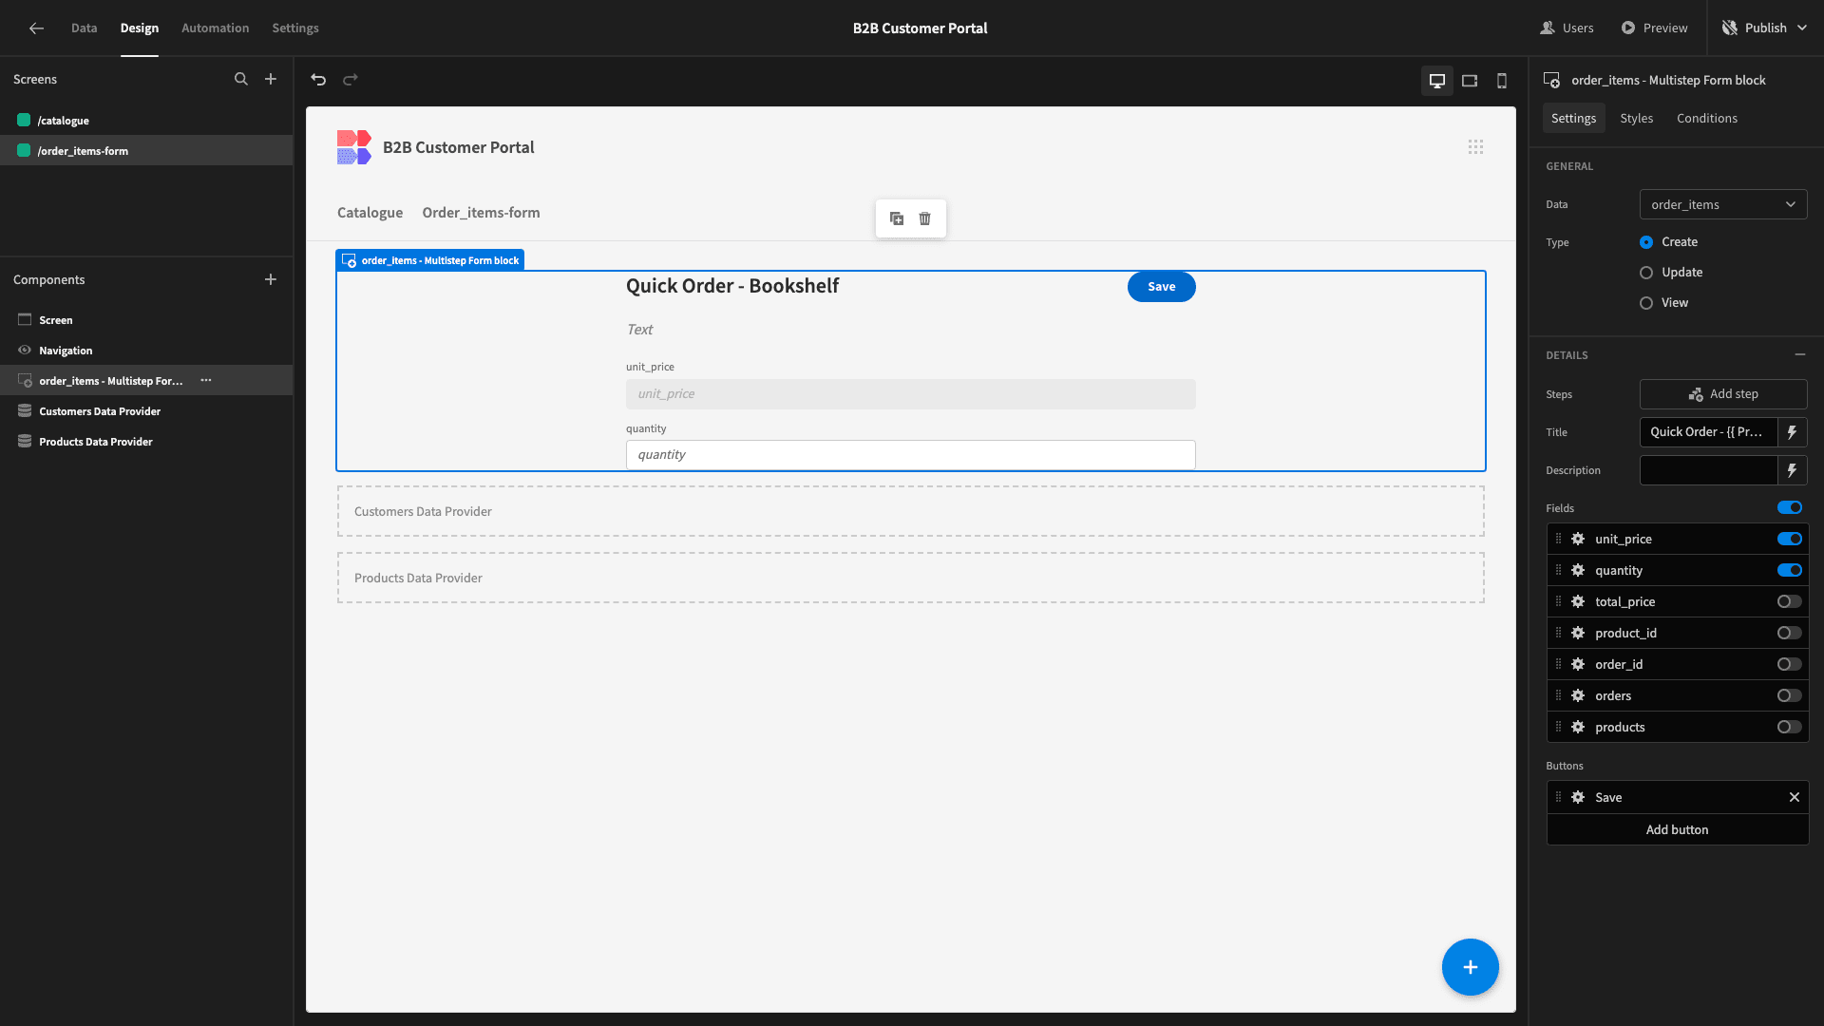Open the Publish dropdown menu
Image resolution: width=1824 pixels, height=1026 pixels.
(x=1765, y=28)
